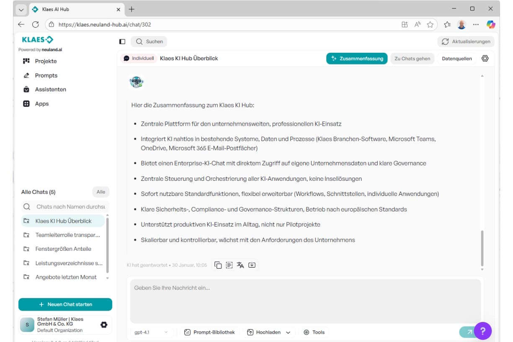Click the translate icon below the response

click(x=240, y=265)
